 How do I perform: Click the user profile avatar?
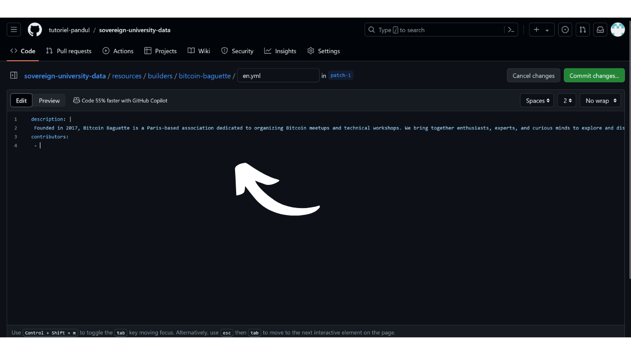(x=618, y=30)
